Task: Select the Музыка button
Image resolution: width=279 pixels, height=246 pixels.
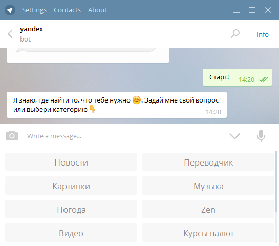Action: (x=208, y=186)
